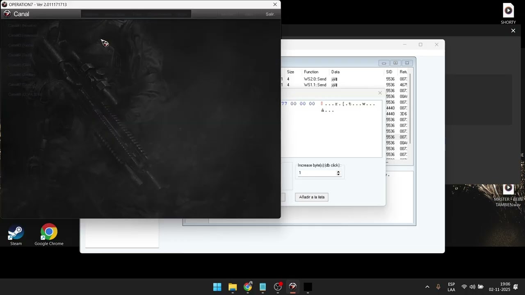
Task: Open the Steam desktop shortcut
Action: pyautogui.click(x=16, y=235)
